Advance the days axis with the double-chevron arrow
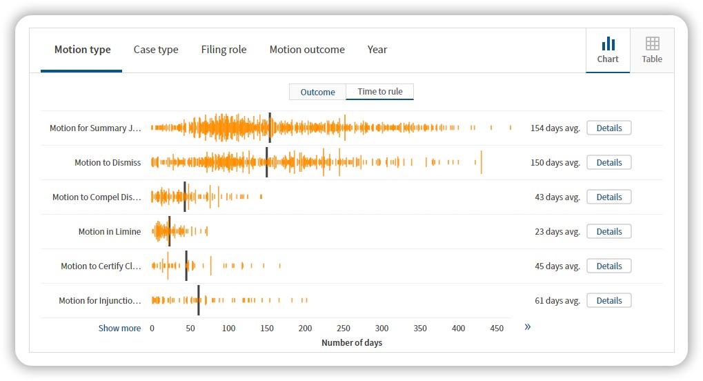Viewport: 703px width, 381px height. 528,326
